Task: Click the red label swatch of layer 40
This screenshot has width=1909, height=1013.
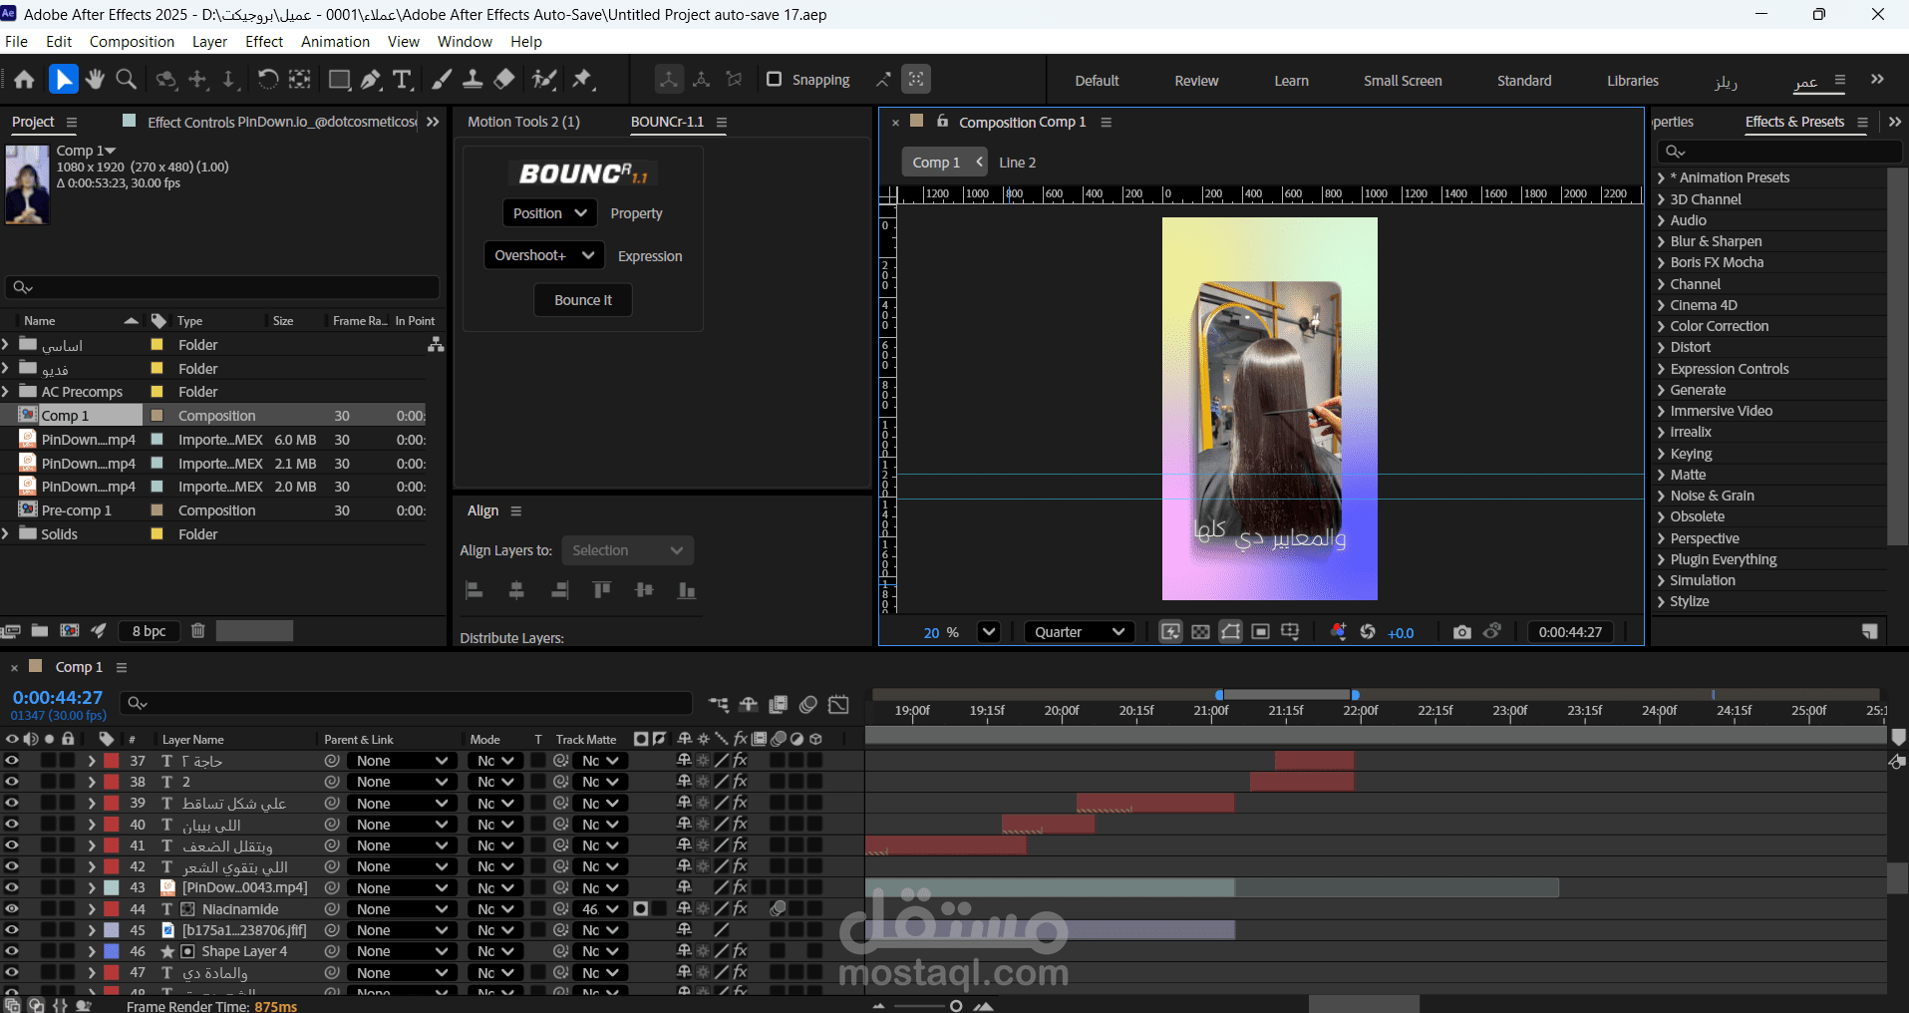Action: (112, 825)
